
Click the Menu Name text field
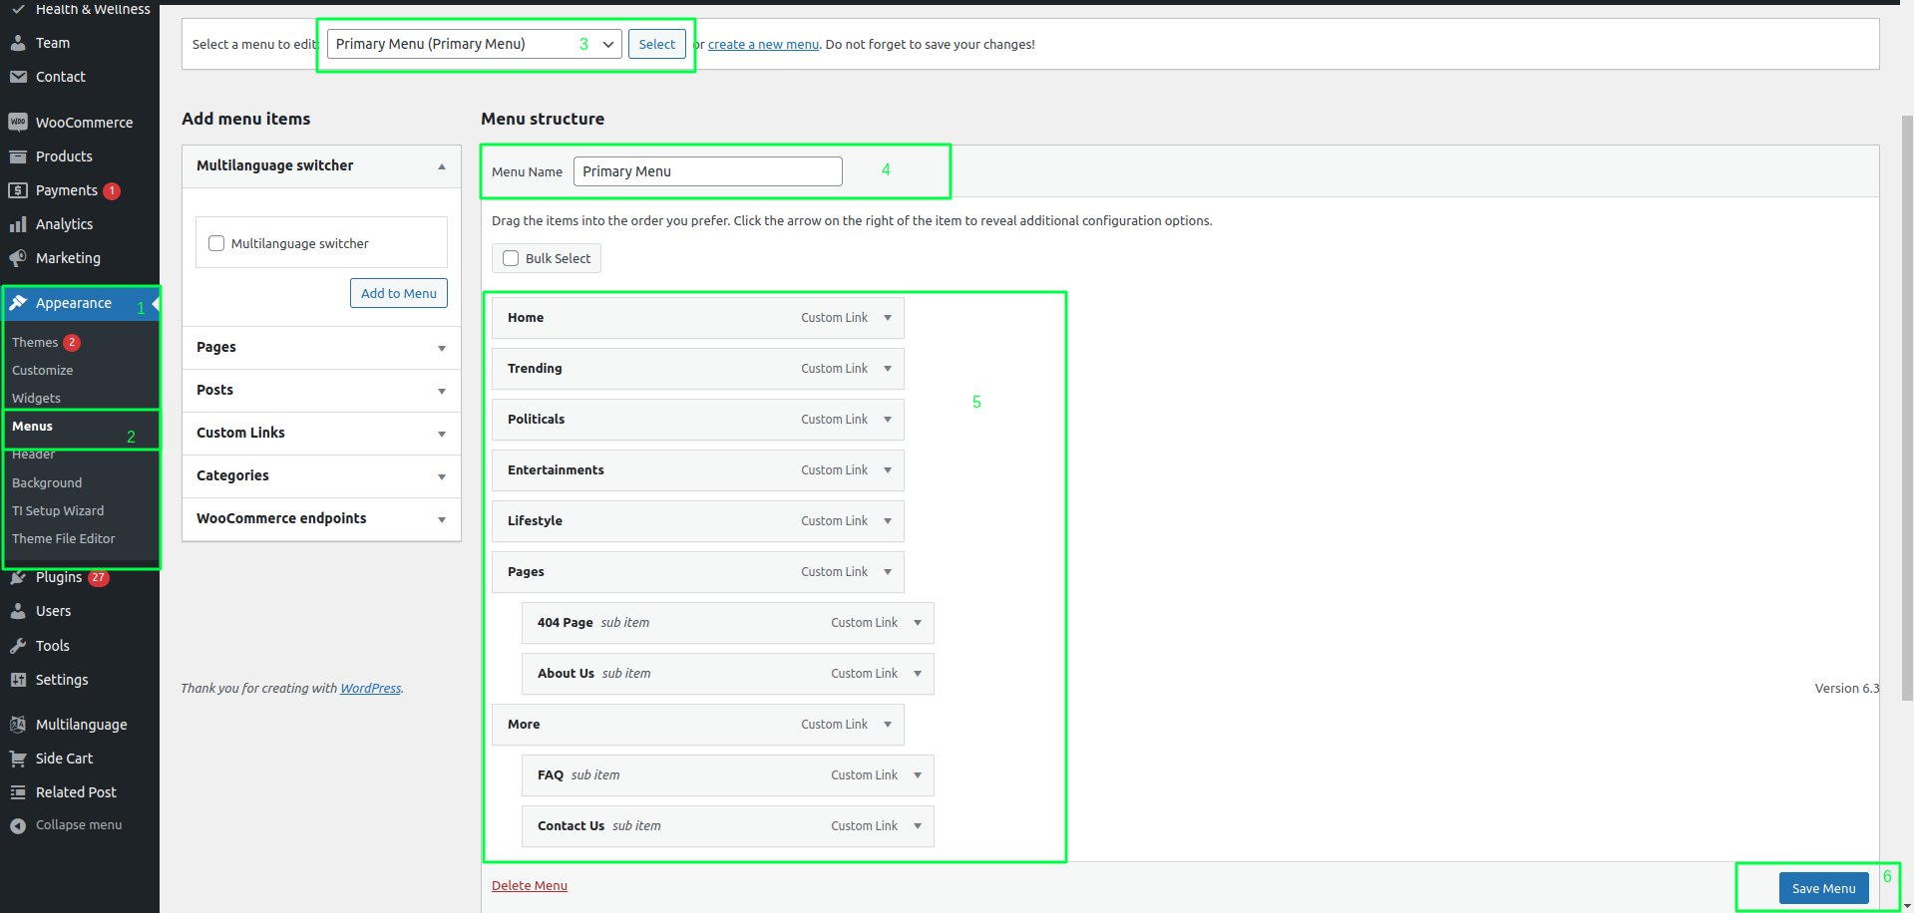click(x=708, y=171)
